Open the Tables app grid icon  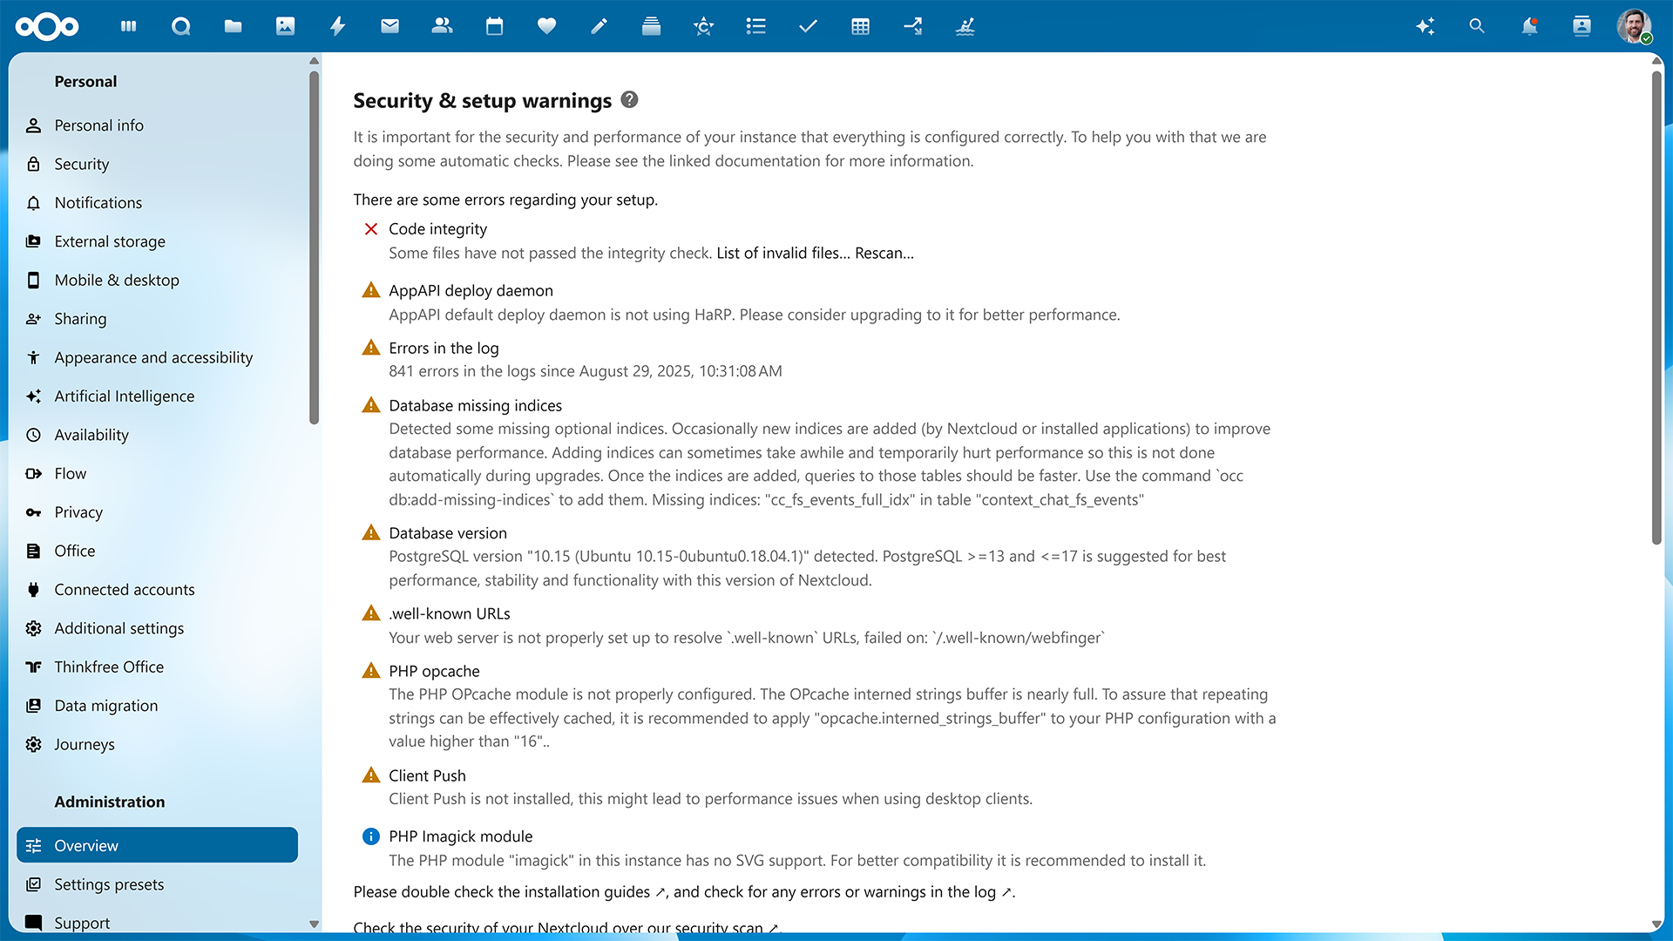(x=860, y=26)
